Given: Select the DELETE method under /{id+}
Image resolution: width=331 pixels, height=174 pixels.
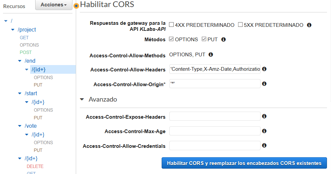Looking at the screenshot, I should pyautogui.click(x=35, y=166).
